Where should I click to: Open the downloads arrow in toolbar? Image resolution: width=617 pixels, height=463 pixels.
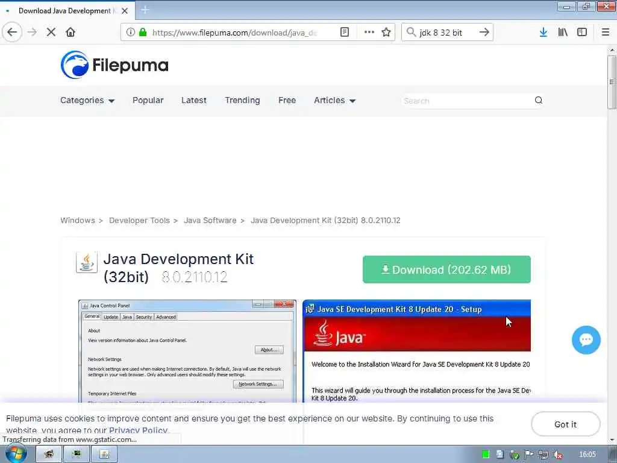[x=543, y=33]
